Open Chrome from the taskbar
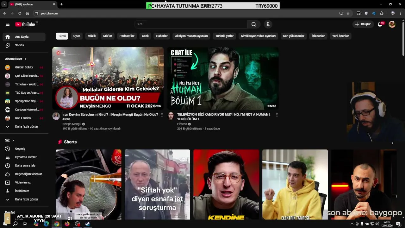The image size is (405, 228). pyautogui.click(x=57, y=224)
